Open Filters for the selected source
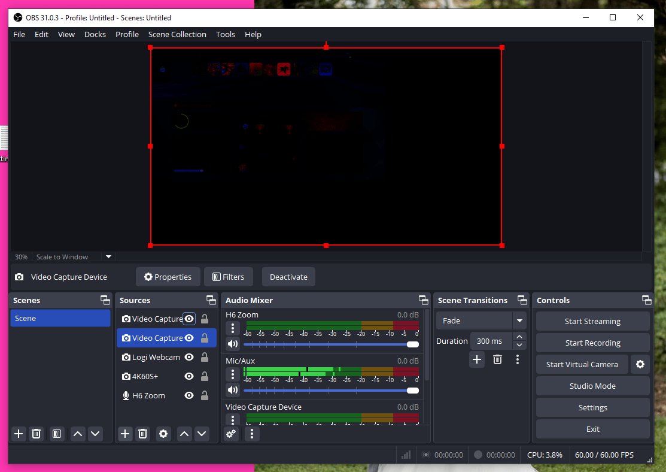666x472 pixels. (x=229, y=277)
